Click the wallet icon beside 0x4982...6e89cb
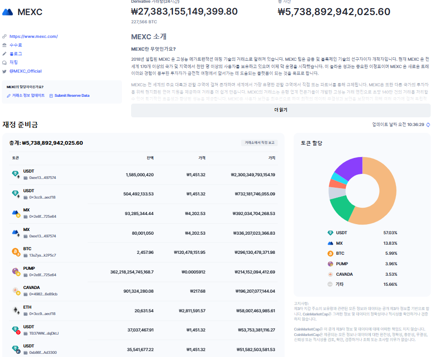The height and width of the screenshot is (357, 433). [x=26, y=294]
